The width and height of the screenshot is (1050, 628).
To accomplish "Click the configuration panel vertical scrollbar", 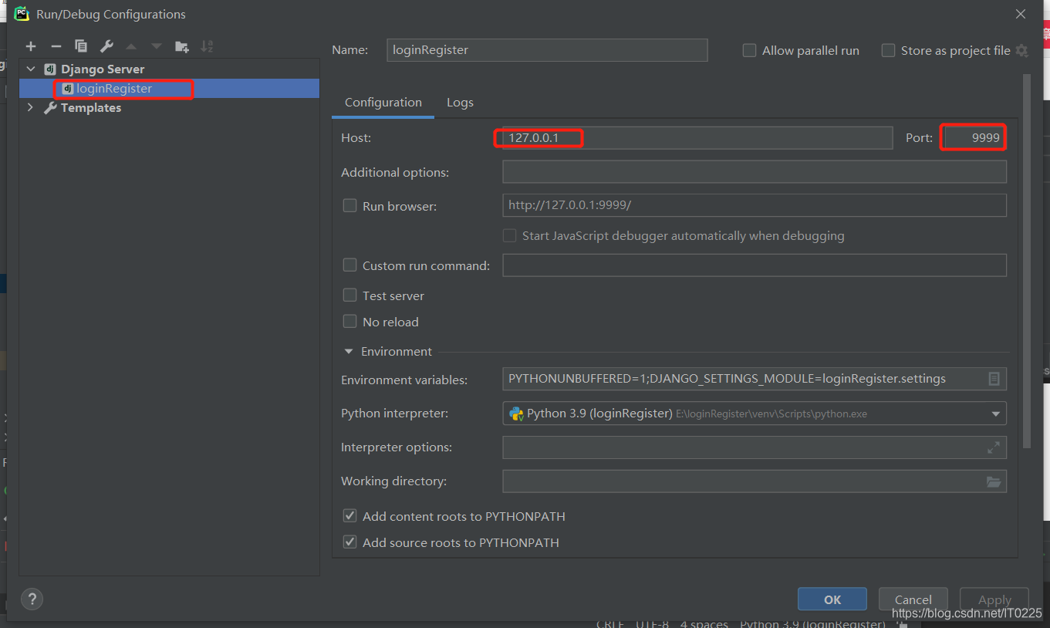I will coord(1026,261).
